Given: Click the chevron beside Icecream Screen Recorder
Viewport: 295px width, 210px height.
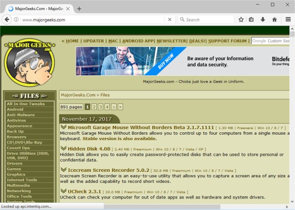Looking at the screenshot, I should pos(63,170).
